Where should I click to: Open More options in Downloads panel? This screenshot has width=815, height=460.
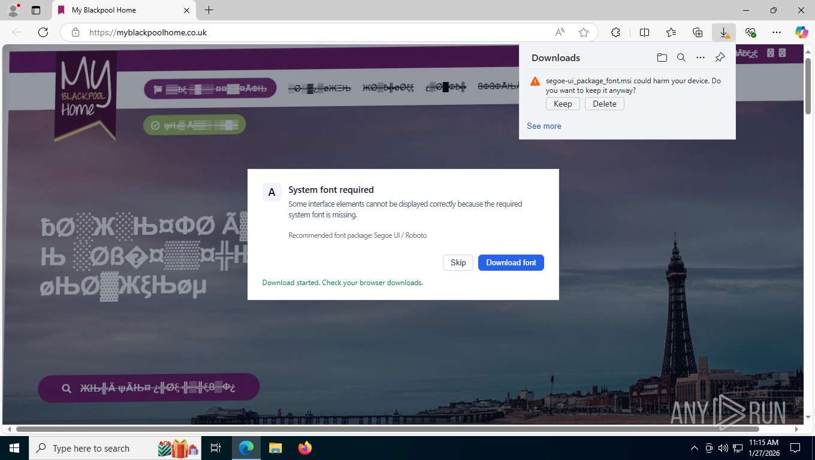701,57
